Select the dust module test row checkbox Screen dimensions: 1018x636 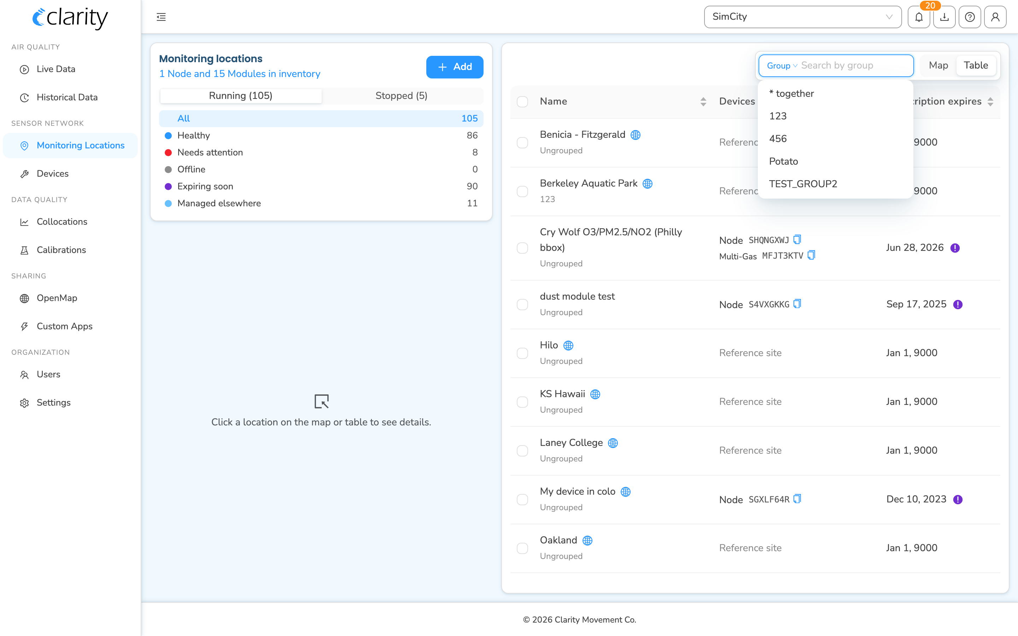click(x=522, y=305)
